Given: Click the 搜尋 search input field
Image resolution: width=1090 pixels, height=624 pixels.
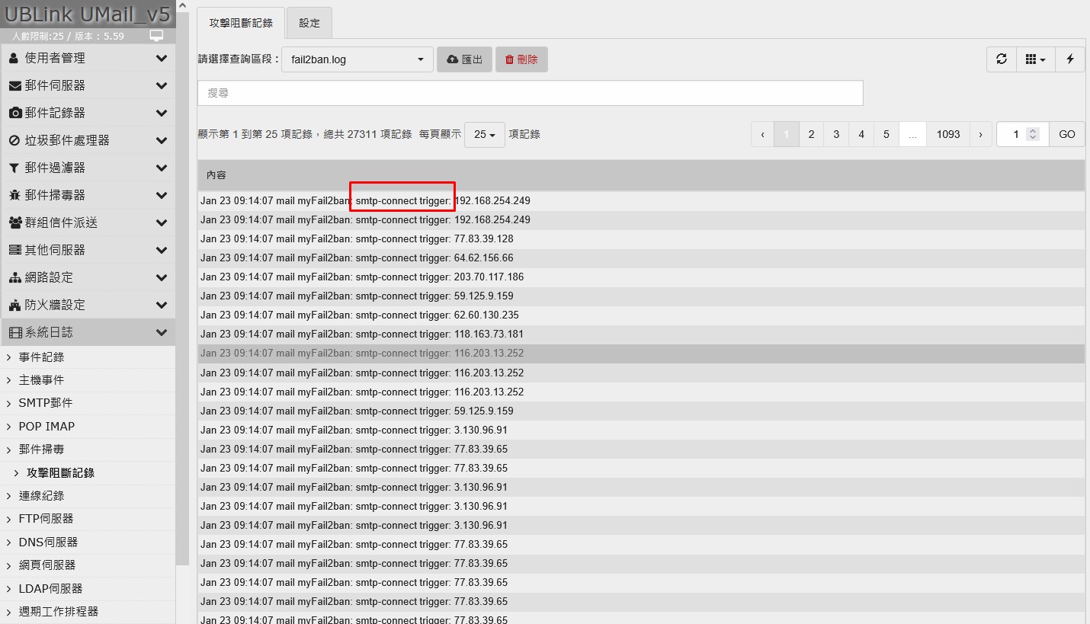Looking at the screenshot, I should click(530, 93).
